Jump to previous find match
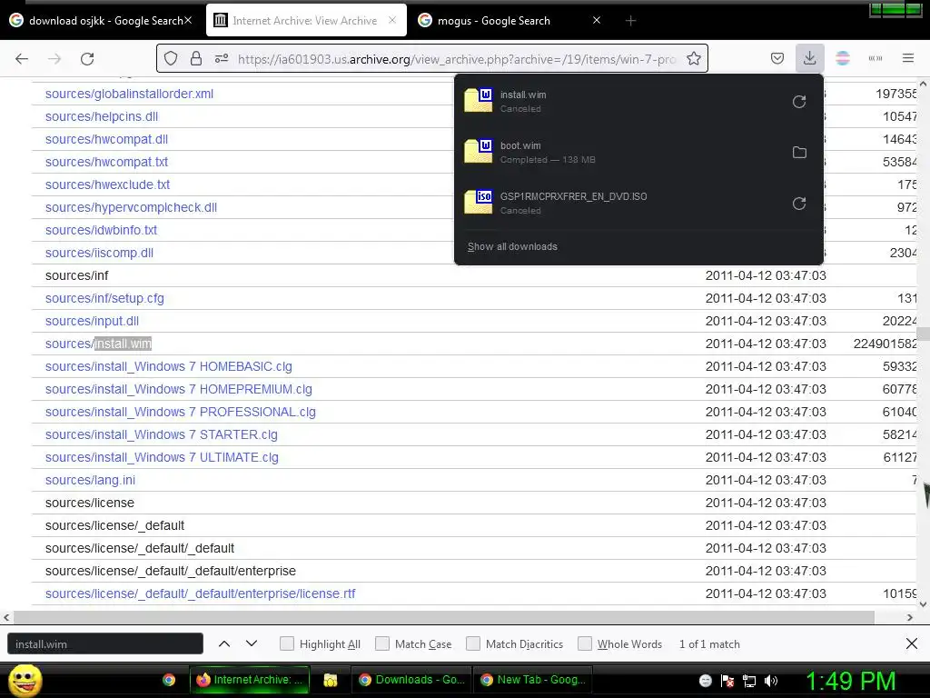 [x=224, y=643]
